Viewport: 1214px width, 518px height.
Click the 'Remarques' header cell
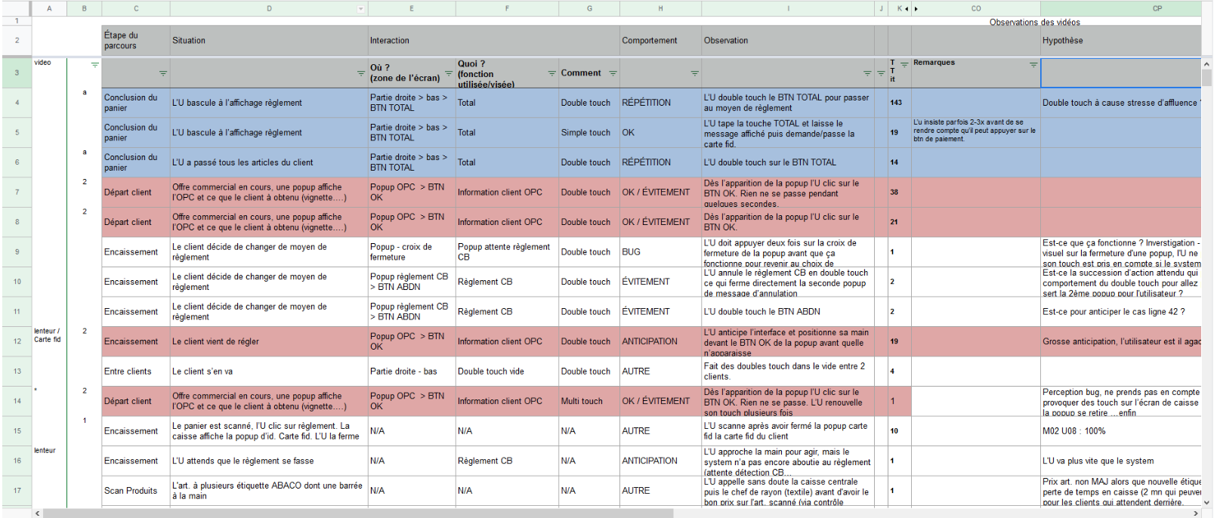pyautogui.click(x=976, y=73)
